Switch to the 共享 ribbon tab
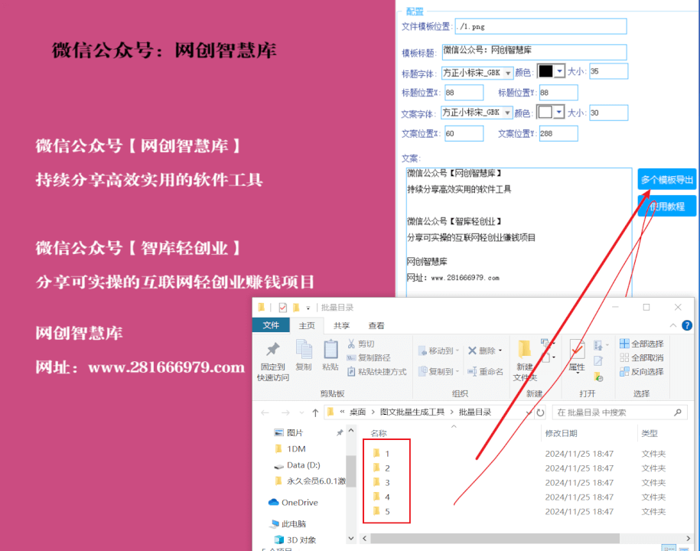The image size is (700, 551). (341, 325)
